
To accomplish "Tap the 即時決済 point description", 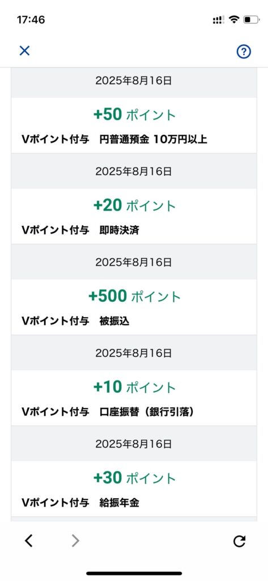I will 119,230.
